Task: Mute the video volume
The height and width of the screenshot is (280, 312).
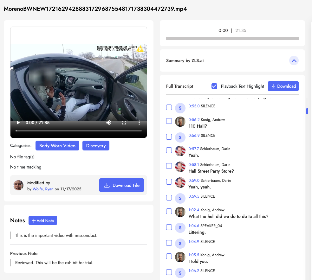Action: (109, 123)
